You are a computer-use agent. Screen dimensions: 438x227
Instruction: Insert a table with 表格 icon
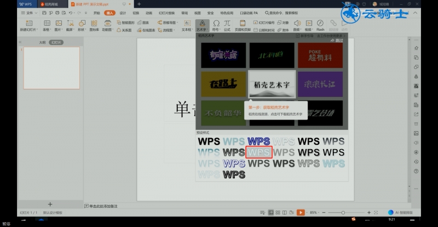click(x=47, y=25)
